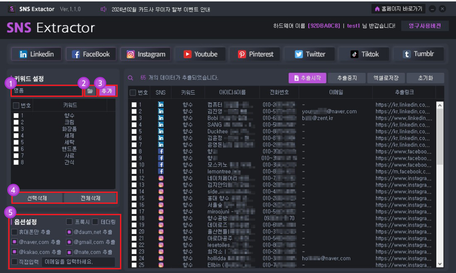The image size is (456, 273).
Task: Pick the Pinterest platform button
Action: pos(255,54)
